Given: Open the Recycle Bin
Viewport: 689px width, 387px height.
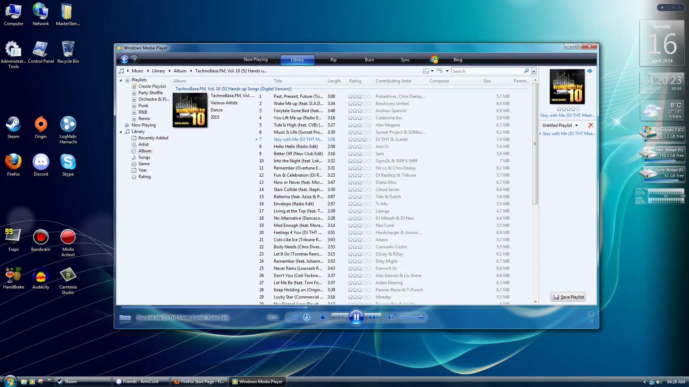Looking at the screenshot, I should pos(68,52).
